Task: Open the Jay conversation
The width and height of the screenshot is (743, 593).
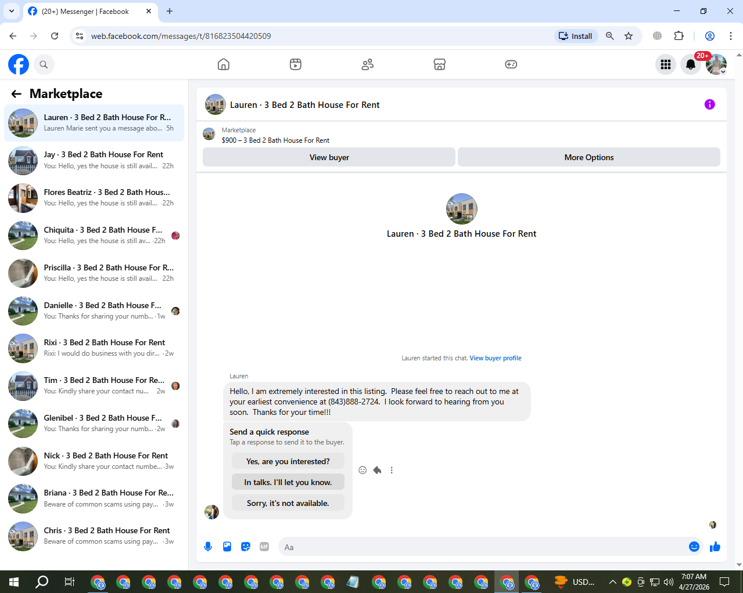Action: coord(94,160)
